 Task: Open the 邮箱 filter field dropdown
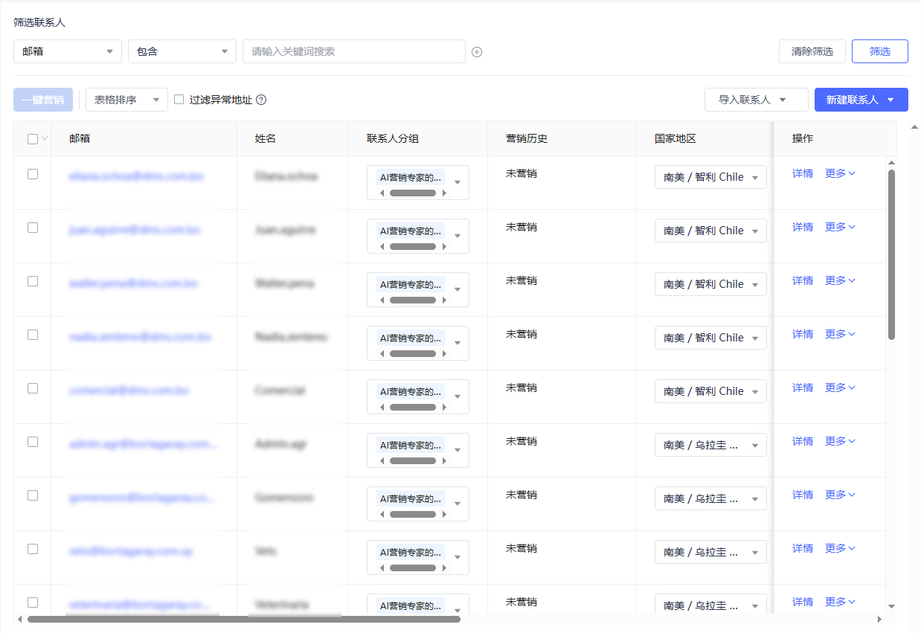pyautogui.click(x=68, y=51)
